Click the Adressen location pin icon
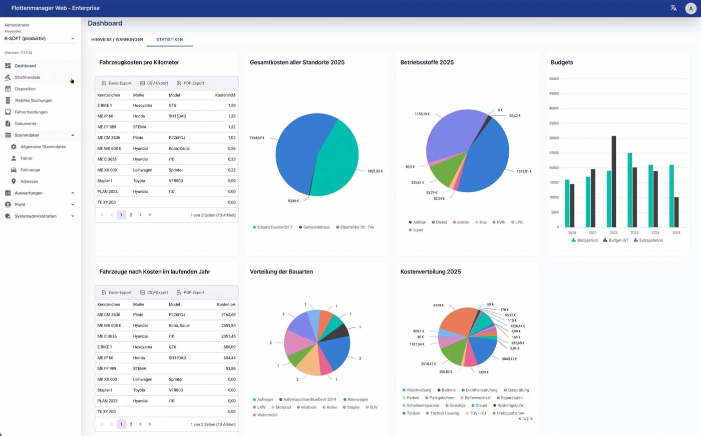 coord(14,181)
